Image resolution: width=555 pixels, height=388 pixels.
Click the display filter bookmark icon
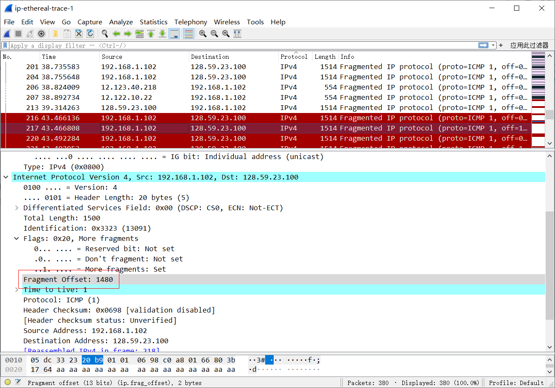tap(5, 45)
